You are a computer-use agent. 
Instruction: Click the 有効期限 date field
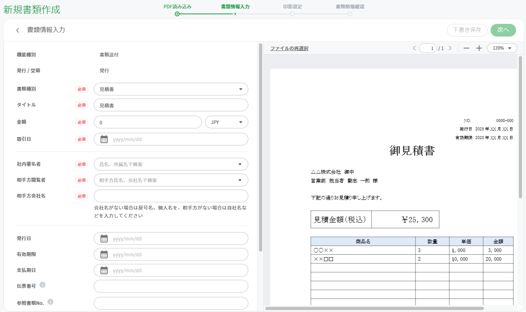pos(171,254)
